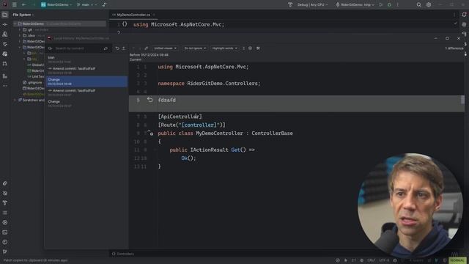Image resolution: width=469 pixels, height=264 pixels.
Task: Open the Git tool window icon
Action: 5,252
